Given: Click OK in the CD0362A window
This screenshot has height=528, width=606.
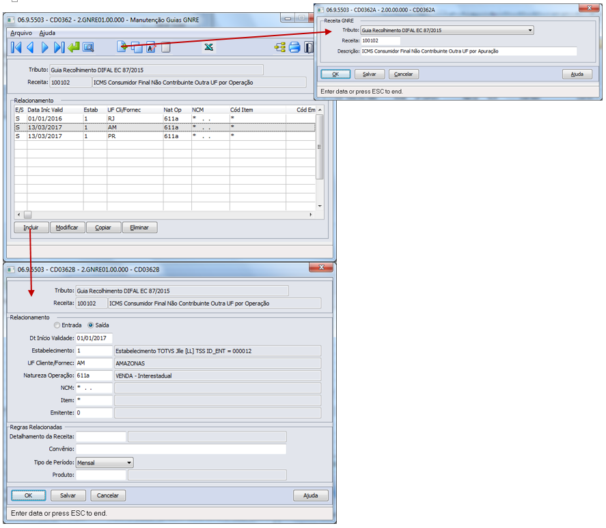Looking at the screenshot, I should pos(335,75).
